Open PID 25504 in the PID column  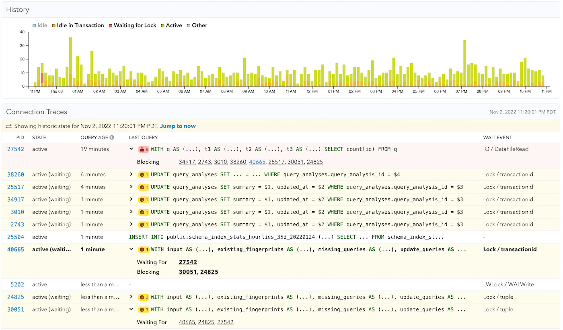(x=16, y=237)
